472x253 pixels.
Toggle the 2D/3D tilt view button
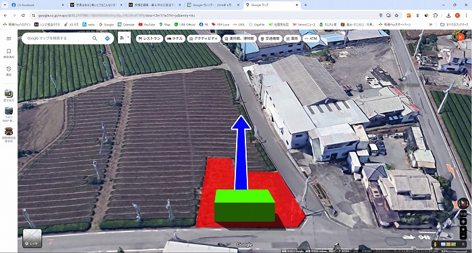point(463,213)
